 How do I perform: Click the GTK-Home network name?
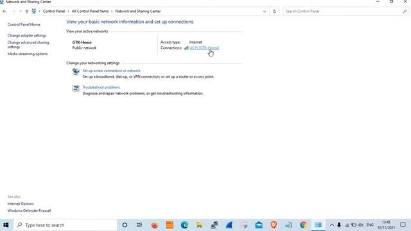[x=82, y=42]
